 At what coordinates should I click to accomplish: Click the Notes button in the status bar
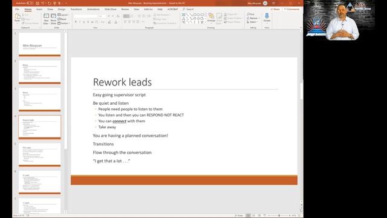(x=239, y=216)
